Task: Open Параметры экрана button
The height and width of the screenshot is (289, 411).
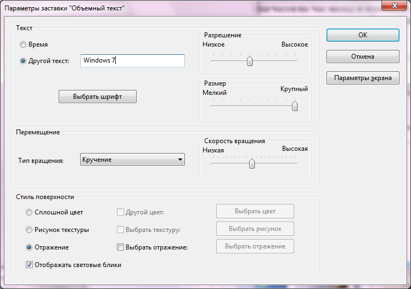Action: pos(363,78)
